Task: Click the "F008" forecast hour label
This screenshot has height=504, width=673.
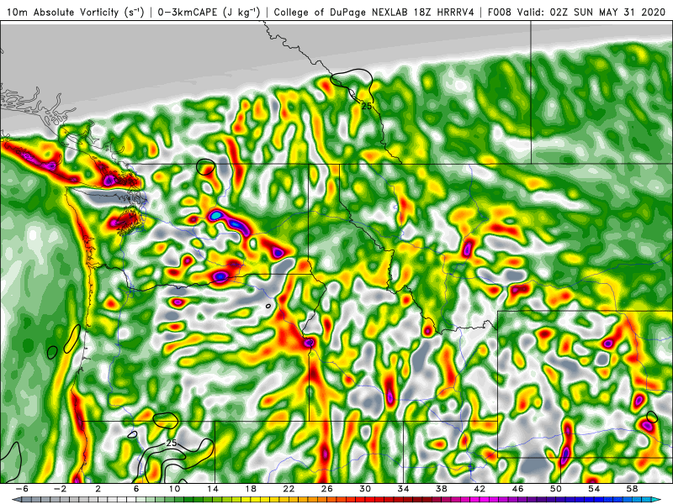Action: [500, 12]
